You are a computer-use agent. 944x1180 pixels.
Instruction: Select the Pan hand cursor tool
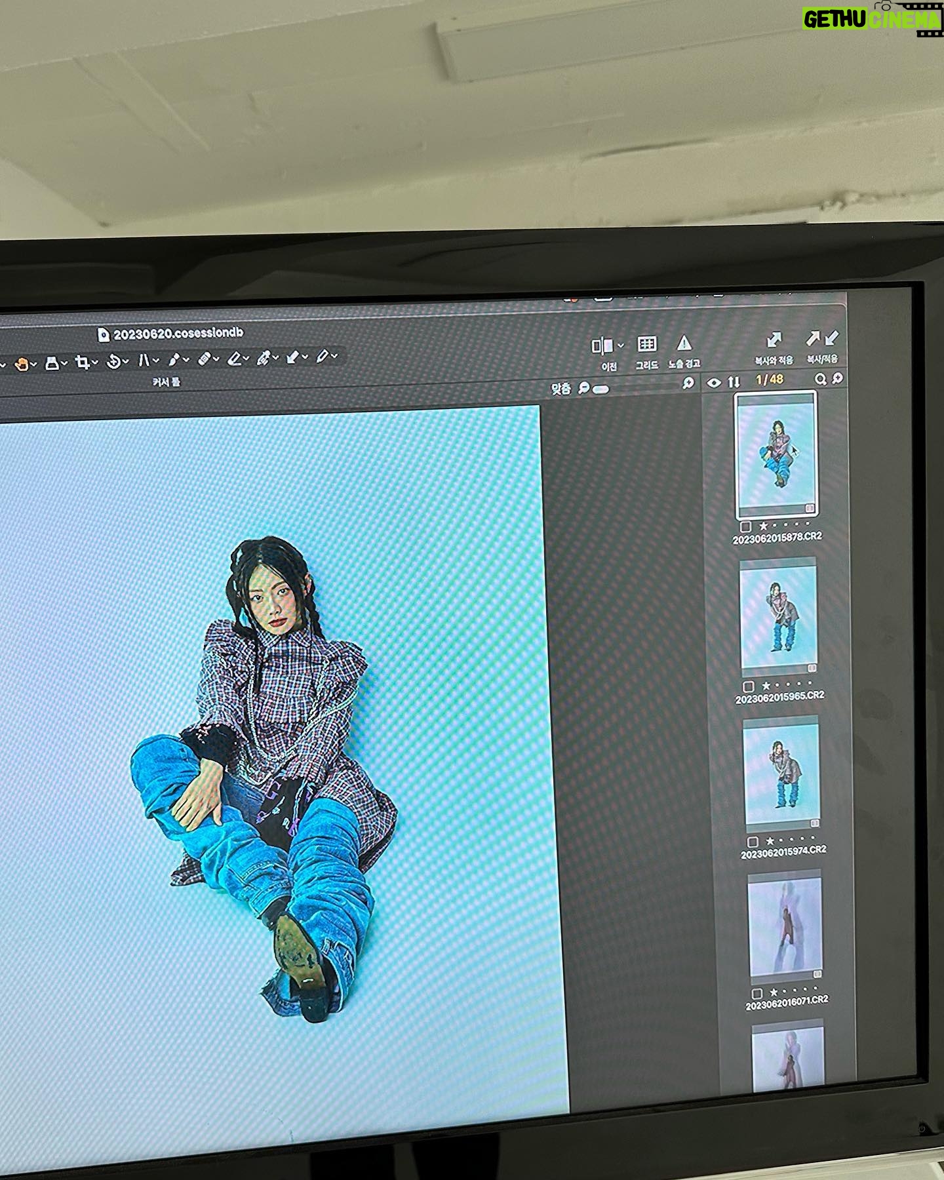[21, 364]
